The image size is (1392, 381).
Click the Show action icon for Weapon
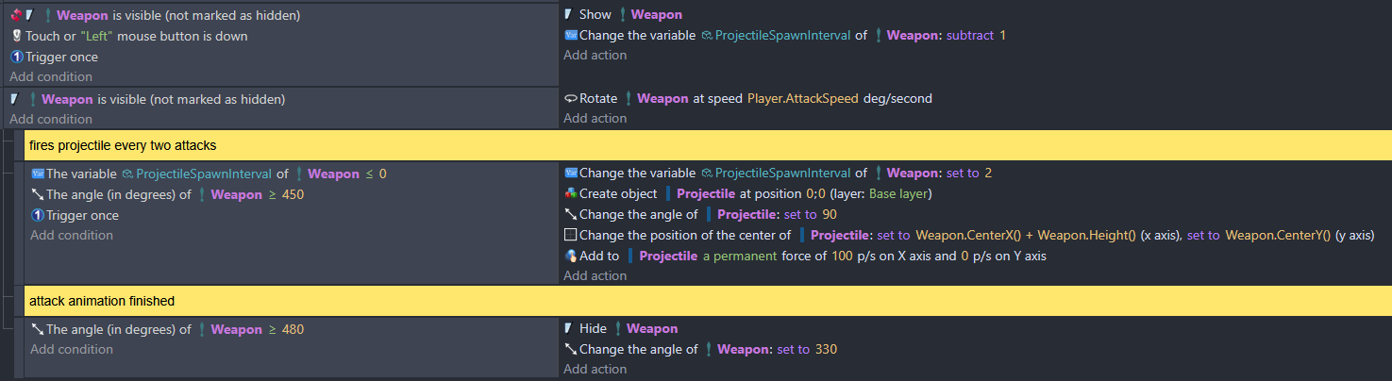(568, 15)
